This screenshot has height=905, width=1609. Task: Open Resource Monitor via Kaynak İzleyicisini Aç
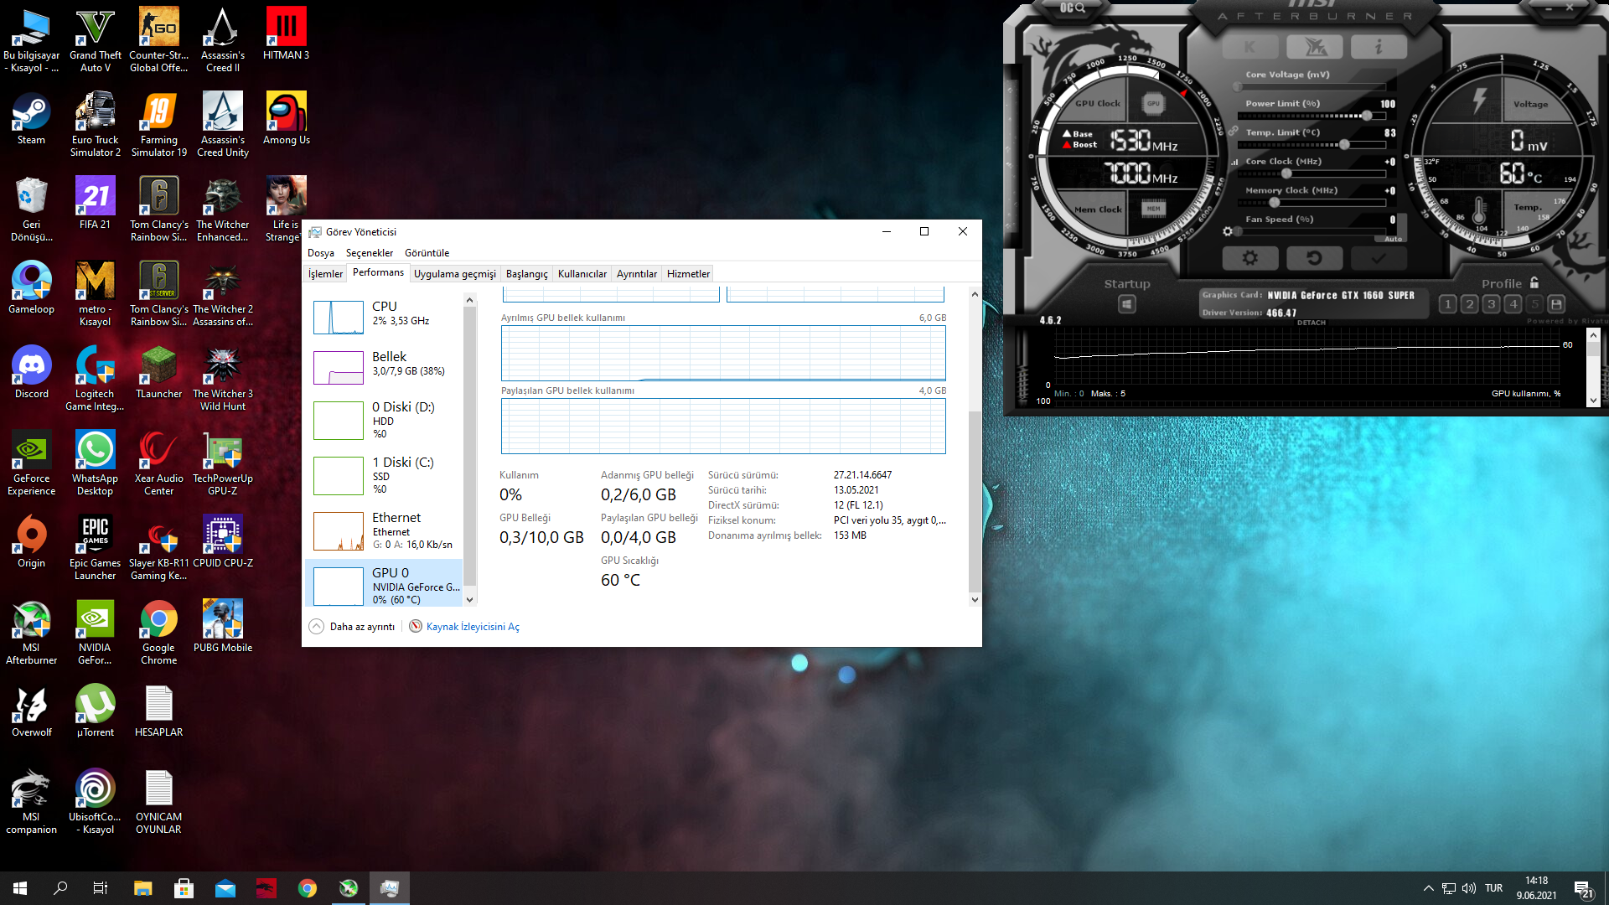(x=473, y=627)
